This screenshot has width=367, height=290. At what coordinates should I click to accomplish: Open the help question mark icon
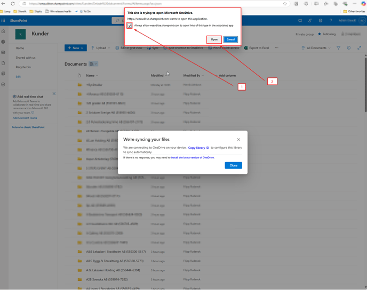pos(331,21)
